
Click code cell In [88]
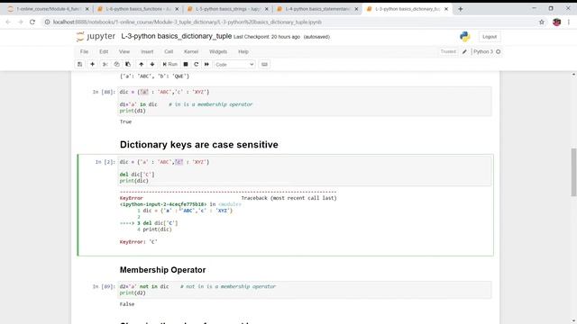click(x=305, y=102)
